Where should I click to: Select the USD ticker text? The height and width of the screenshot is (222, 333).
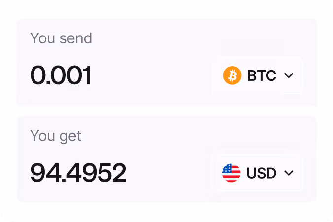(x=261, y=173)
